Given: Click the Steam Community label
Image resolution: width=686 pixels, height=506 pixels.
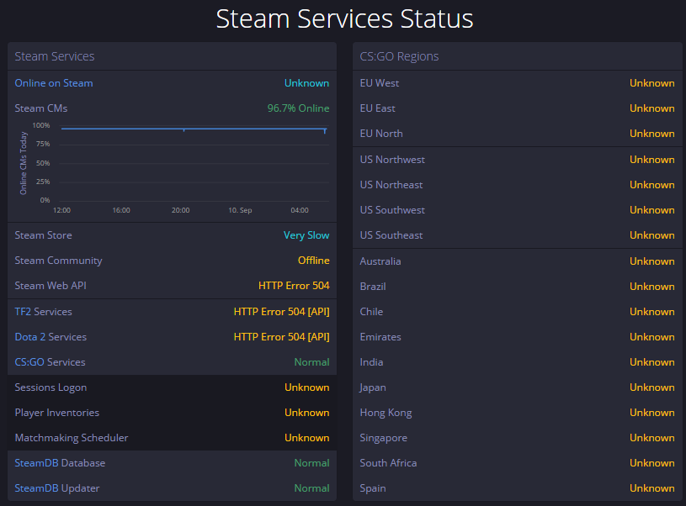Looking at the screenshot, I should point(58,261).
